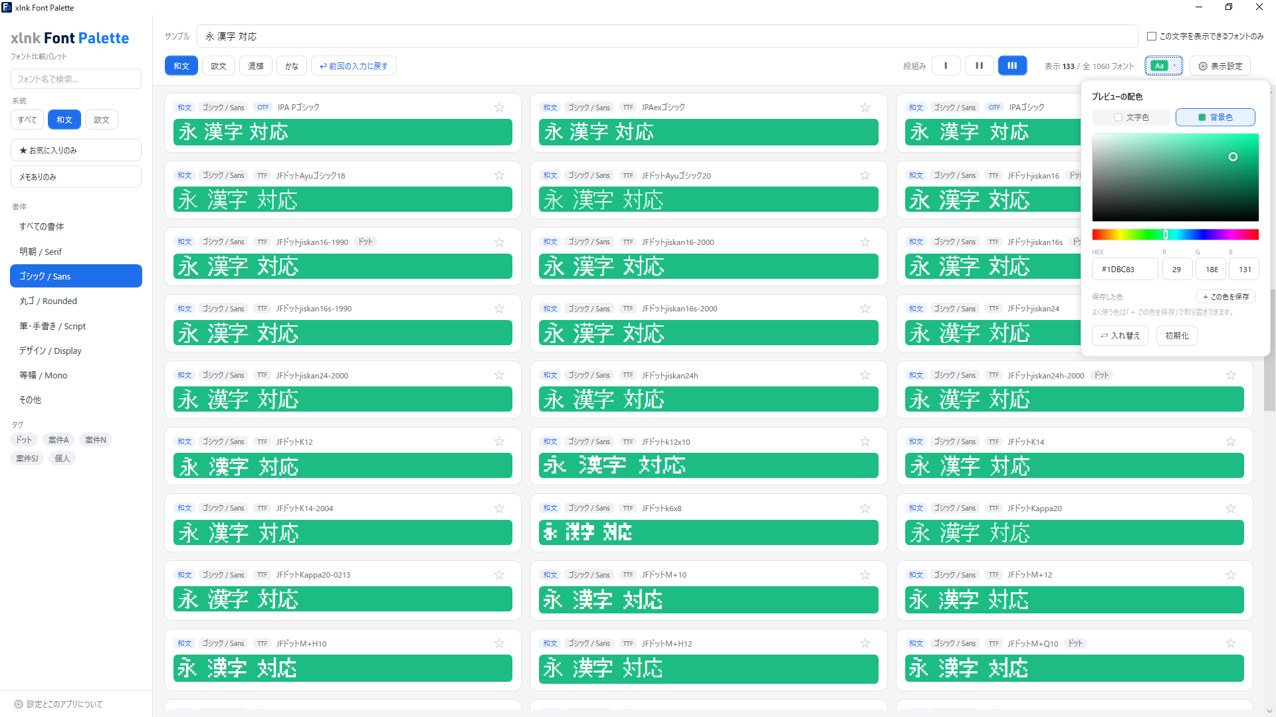Screen dimensions: 1276x717
Task: Favorite JFドットKappa20-0213 with its star
Action: point(499,575)
